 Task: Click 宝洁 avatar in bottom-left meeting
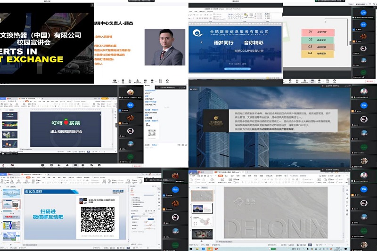coord(175,190)
